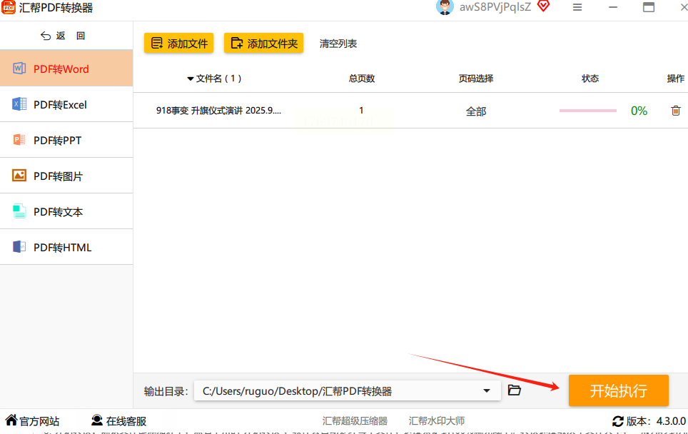The image size is (688, 434).
Task: Switch to PDF转文本 conversion
Action: point(66,211)
